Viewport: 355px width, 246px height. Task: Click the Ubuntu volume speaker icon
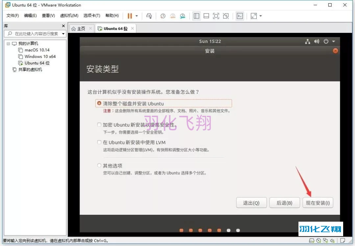click(x=317, y=41)
